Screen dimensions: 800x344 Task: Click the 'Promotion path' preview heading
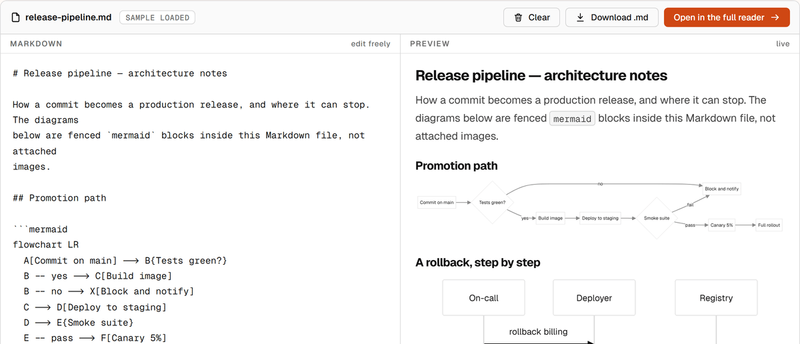click(457, 165)
